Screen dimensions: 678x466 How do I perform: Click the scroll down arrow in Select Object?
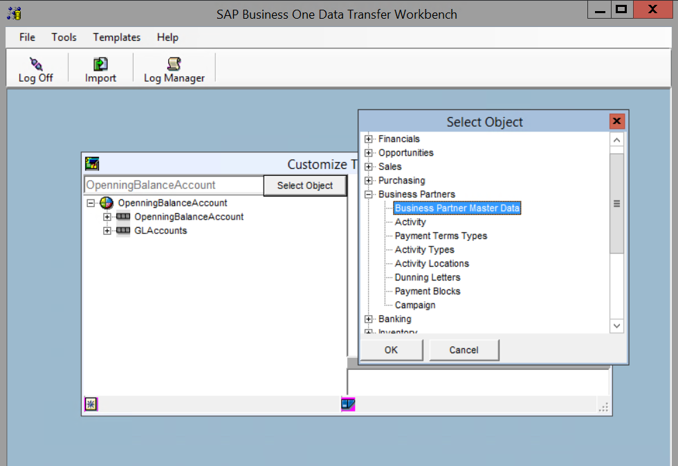click(616, 326)
